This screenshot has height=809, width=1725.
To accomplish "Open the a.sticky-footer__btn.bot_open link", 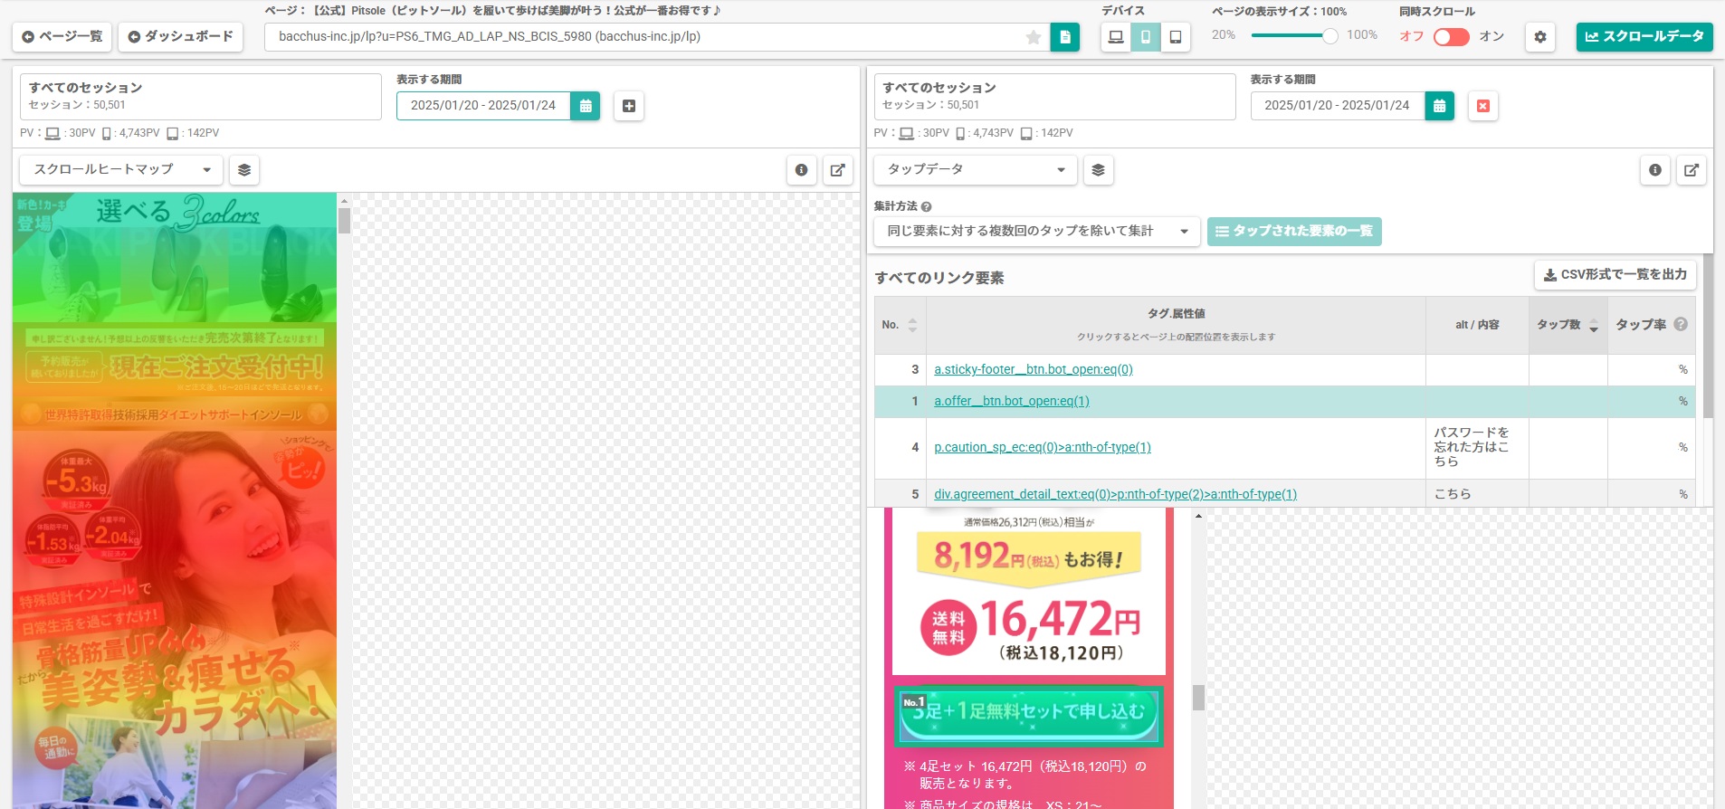I will pyautogui.click(x=1033, y=369).
